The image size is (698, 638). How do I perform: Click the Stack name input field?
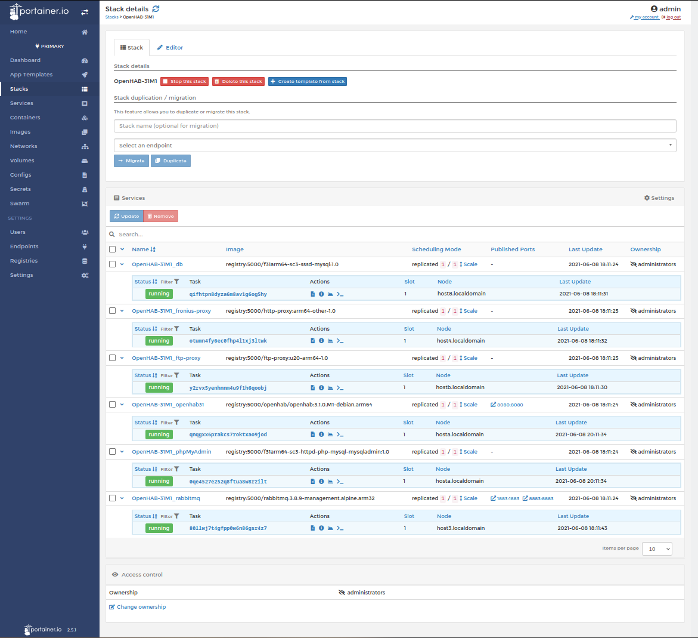coord(395,126)
